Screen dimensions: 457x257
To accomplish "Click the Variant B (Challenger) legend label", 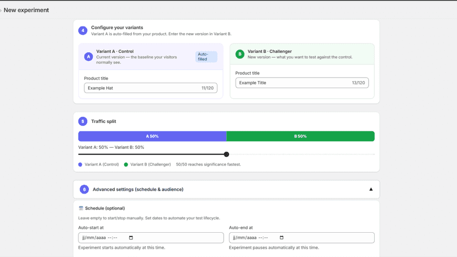I will (150, 164).
